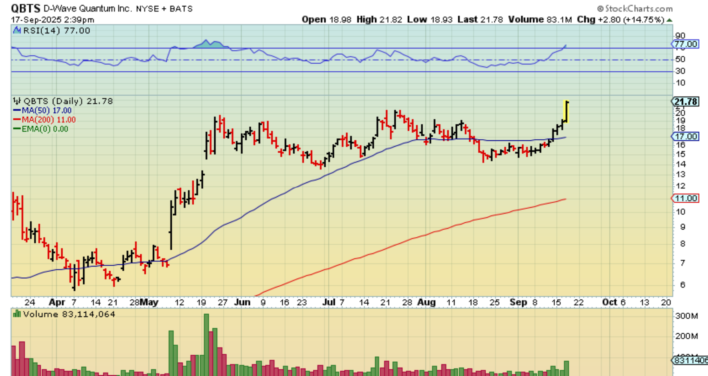This screenshot has height=376, width=708.
Task: Click the RSI area-chart icon
Action: pos(17,30)
